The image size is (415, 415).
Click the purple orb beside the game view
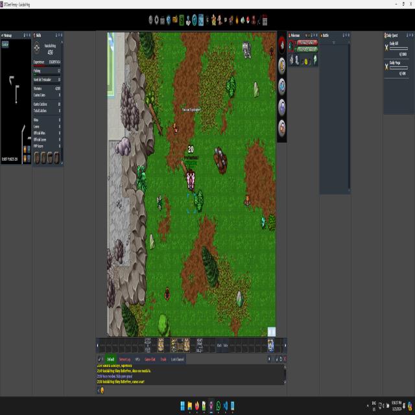pyautogui.click(x=281, y=107)
